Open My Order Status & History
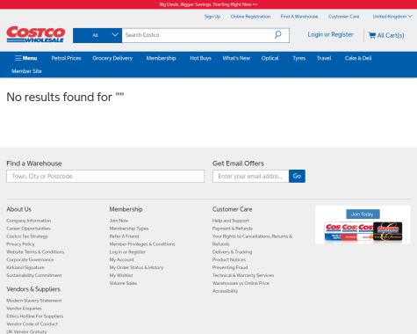Viewport: 417px width, 334px height. [x=136, y=267]
